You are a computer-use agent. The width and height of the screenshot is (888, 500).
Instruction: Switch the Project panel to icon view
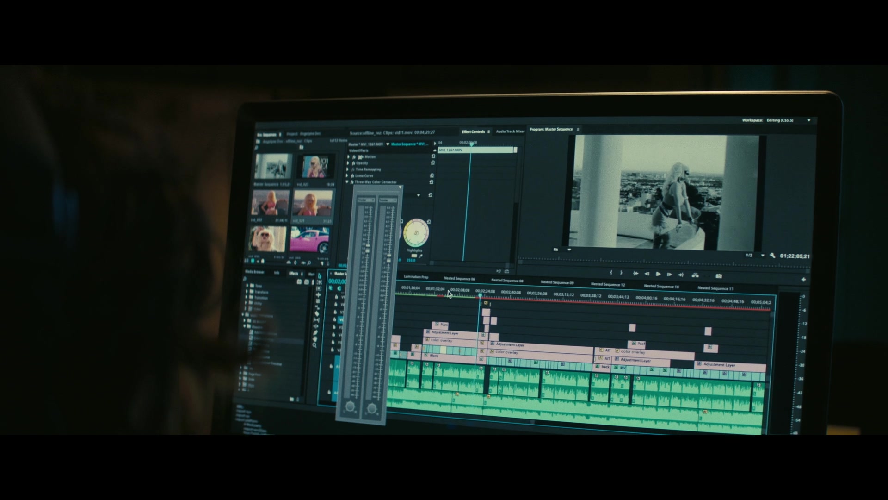[x=253, y=262]
